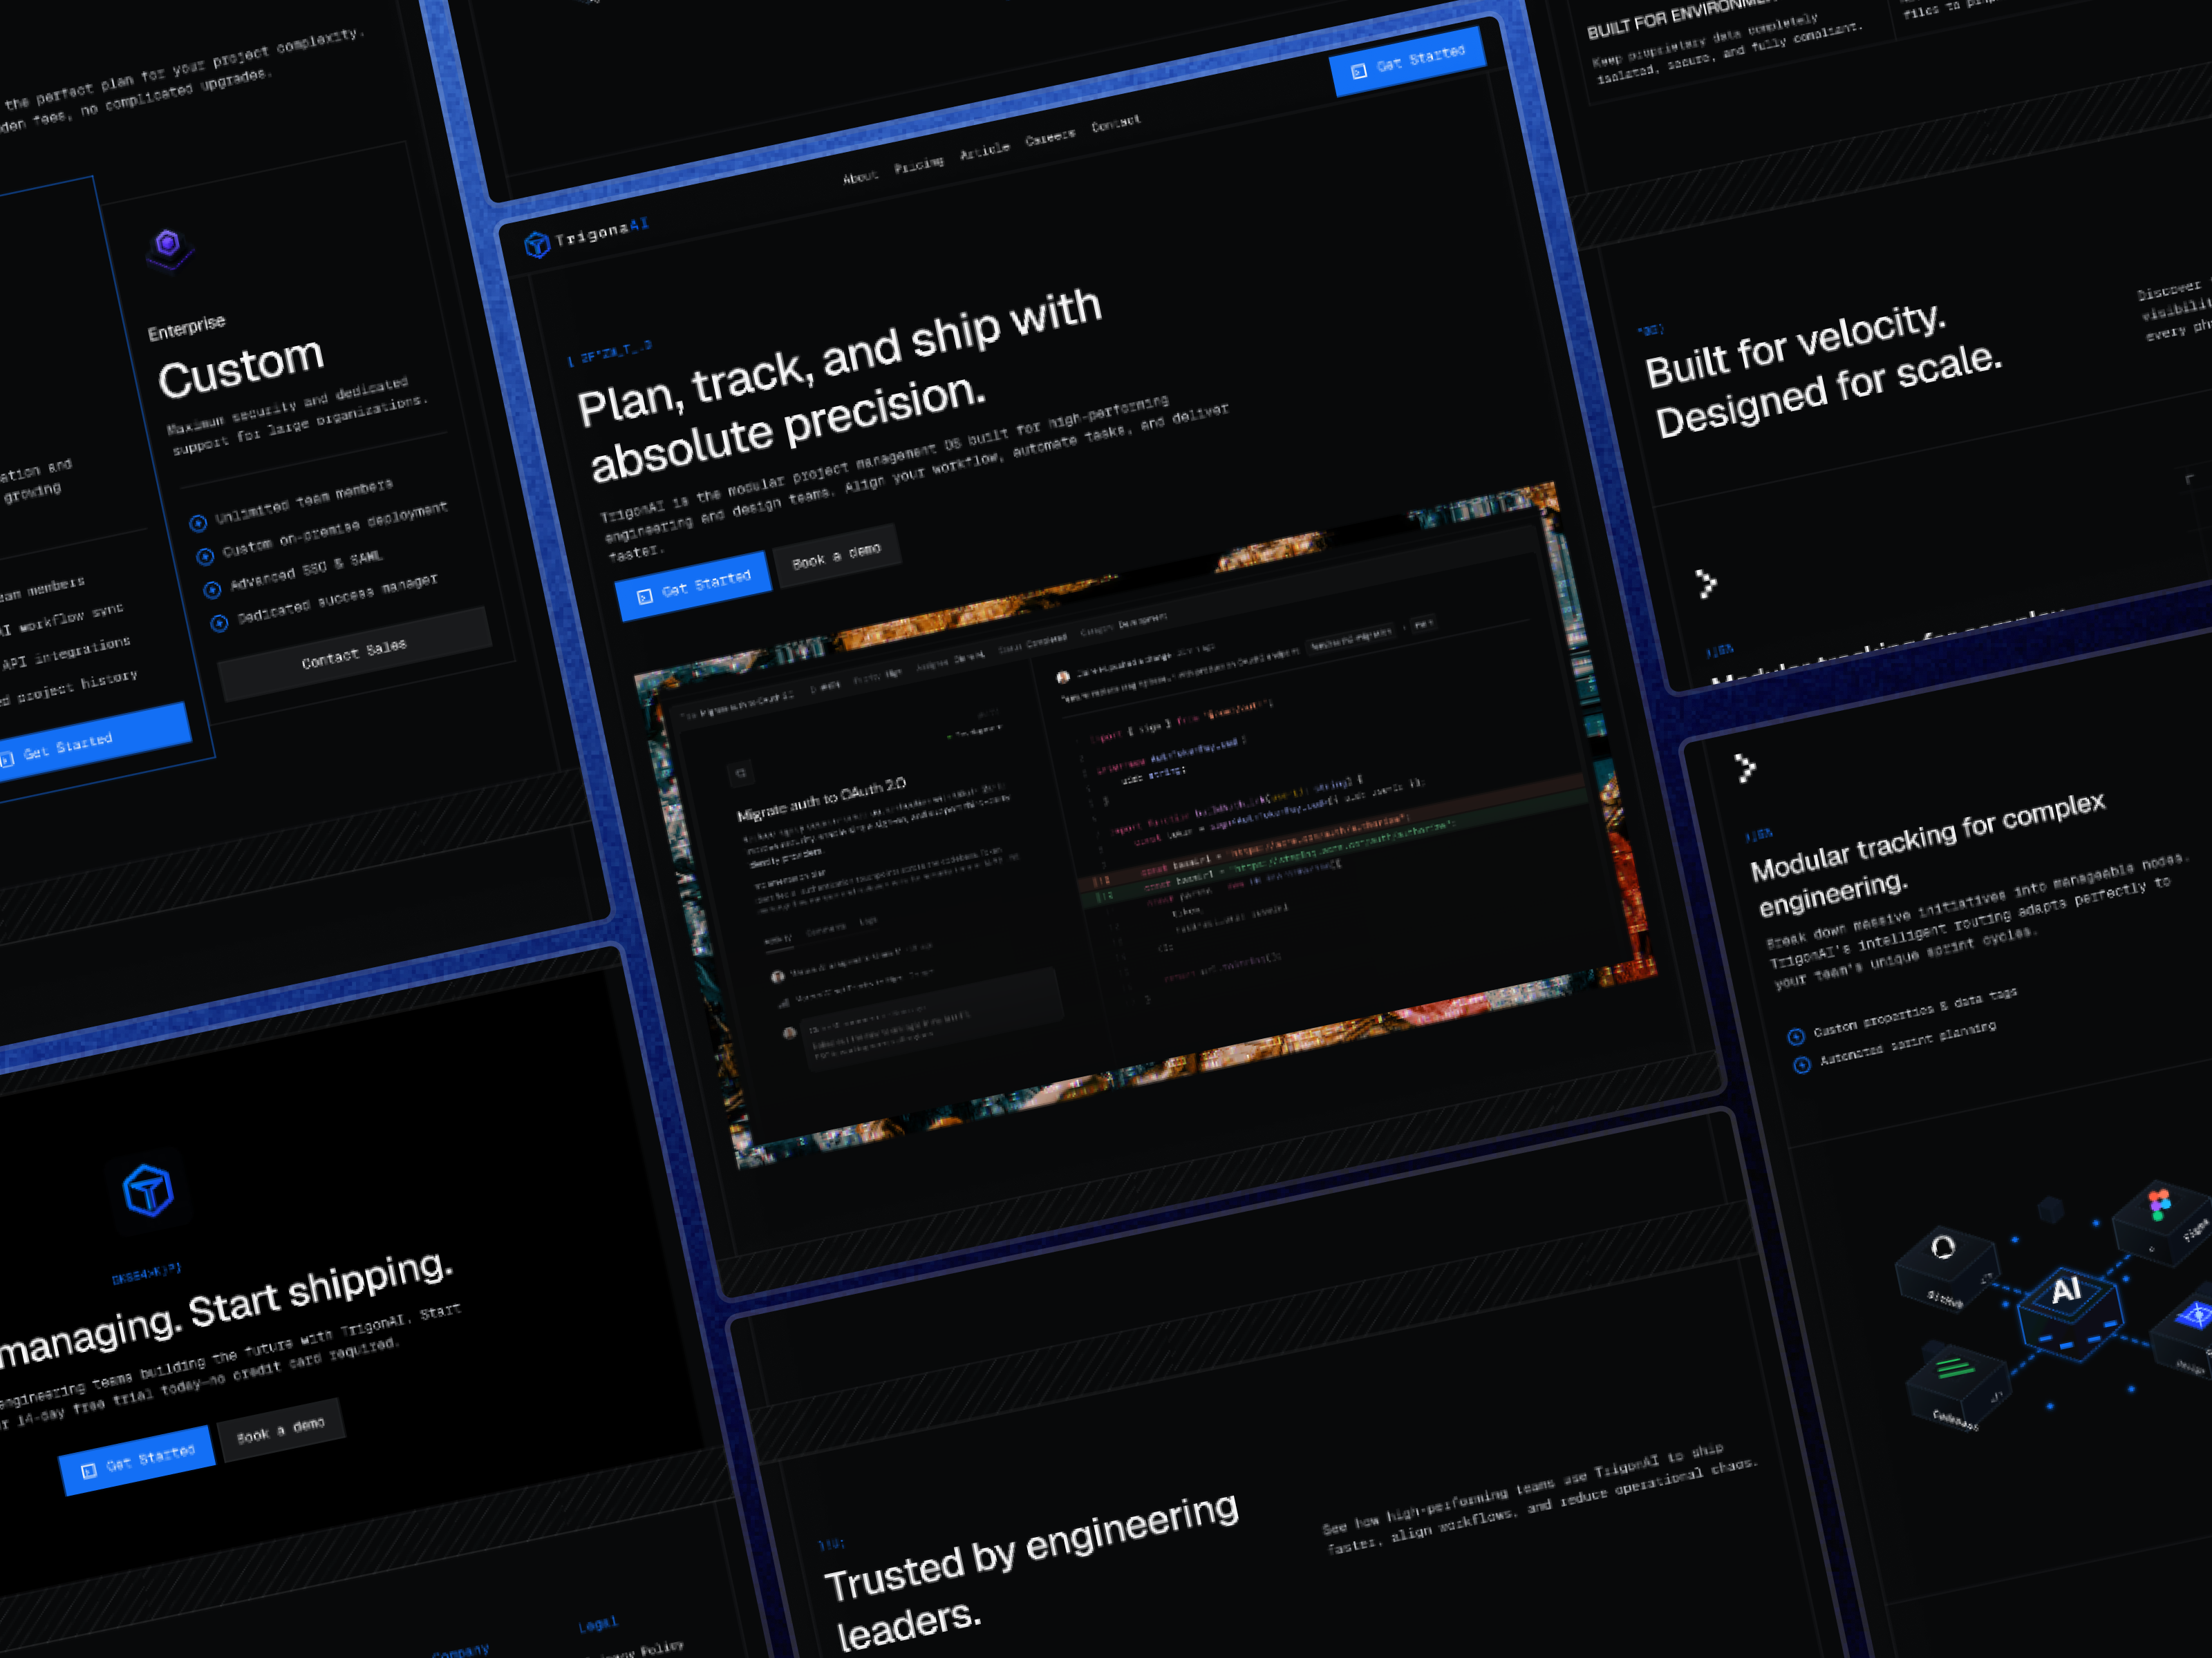This screenshot has height=1658, width=2212.
Task: Click the 'Modular tracking for complex' heading
Action: (1928, 837)
